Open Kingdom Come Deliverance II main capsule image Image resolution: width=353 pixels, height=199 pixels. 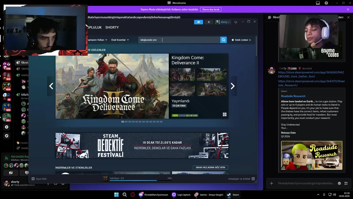[x=112, y=86]
